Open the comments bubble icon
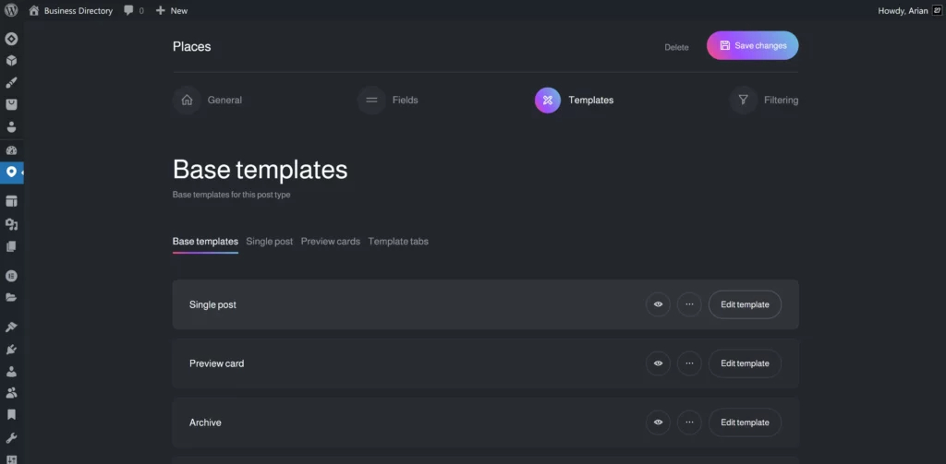Image resolution: width=946 pixels, height=464 pixels. click(128, 10)
